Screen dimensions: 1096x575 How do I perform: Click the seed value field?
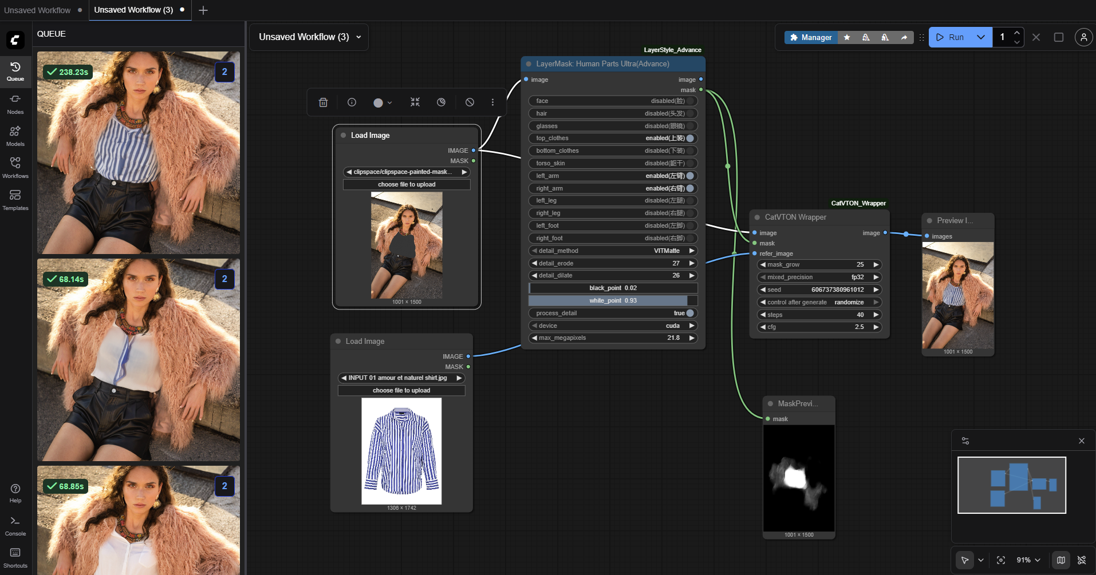(x=819, y=290)
